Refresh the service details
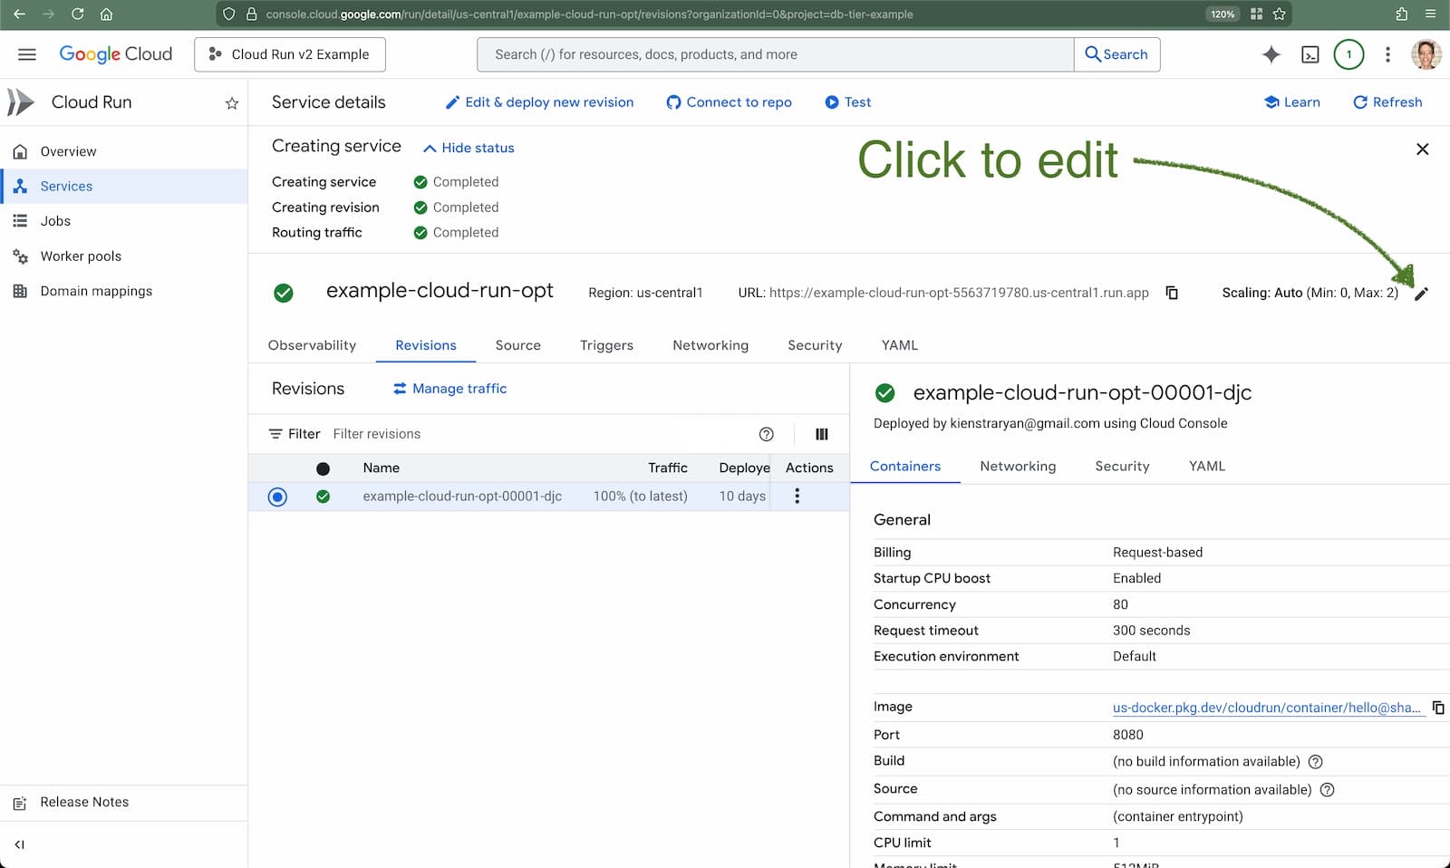 [1387, 102]
